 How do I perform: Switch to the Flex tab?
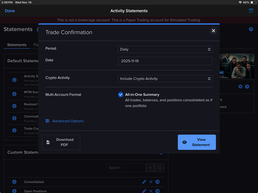click(x=36, y=45)
